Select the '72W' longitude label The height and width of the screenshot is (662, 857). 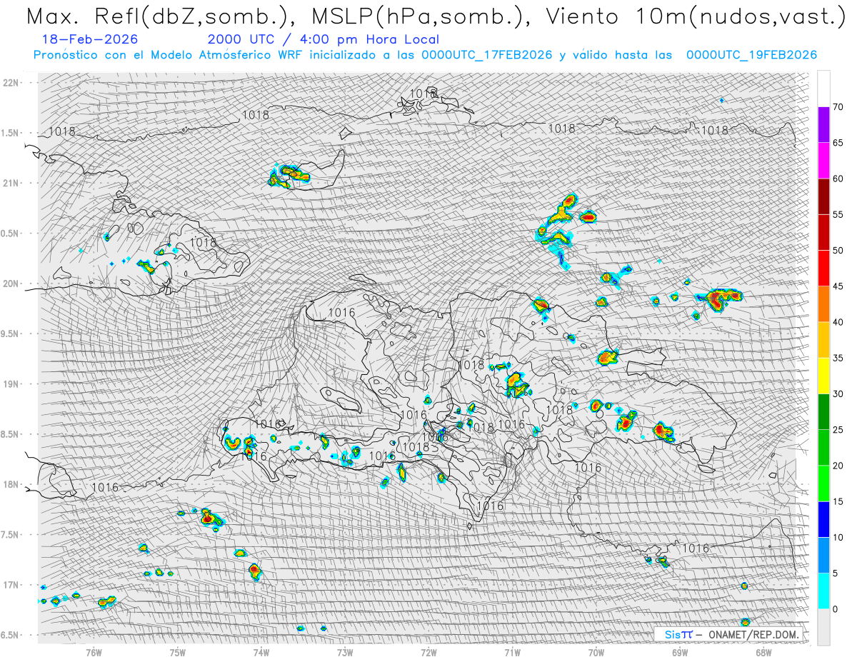click(428, 651)
